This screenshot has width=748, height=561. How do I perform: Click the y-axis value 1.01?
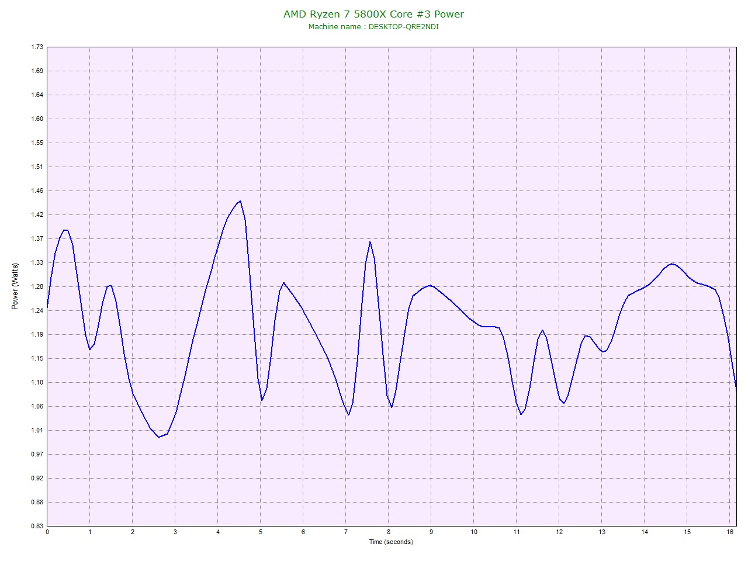[x=37, y=430]
